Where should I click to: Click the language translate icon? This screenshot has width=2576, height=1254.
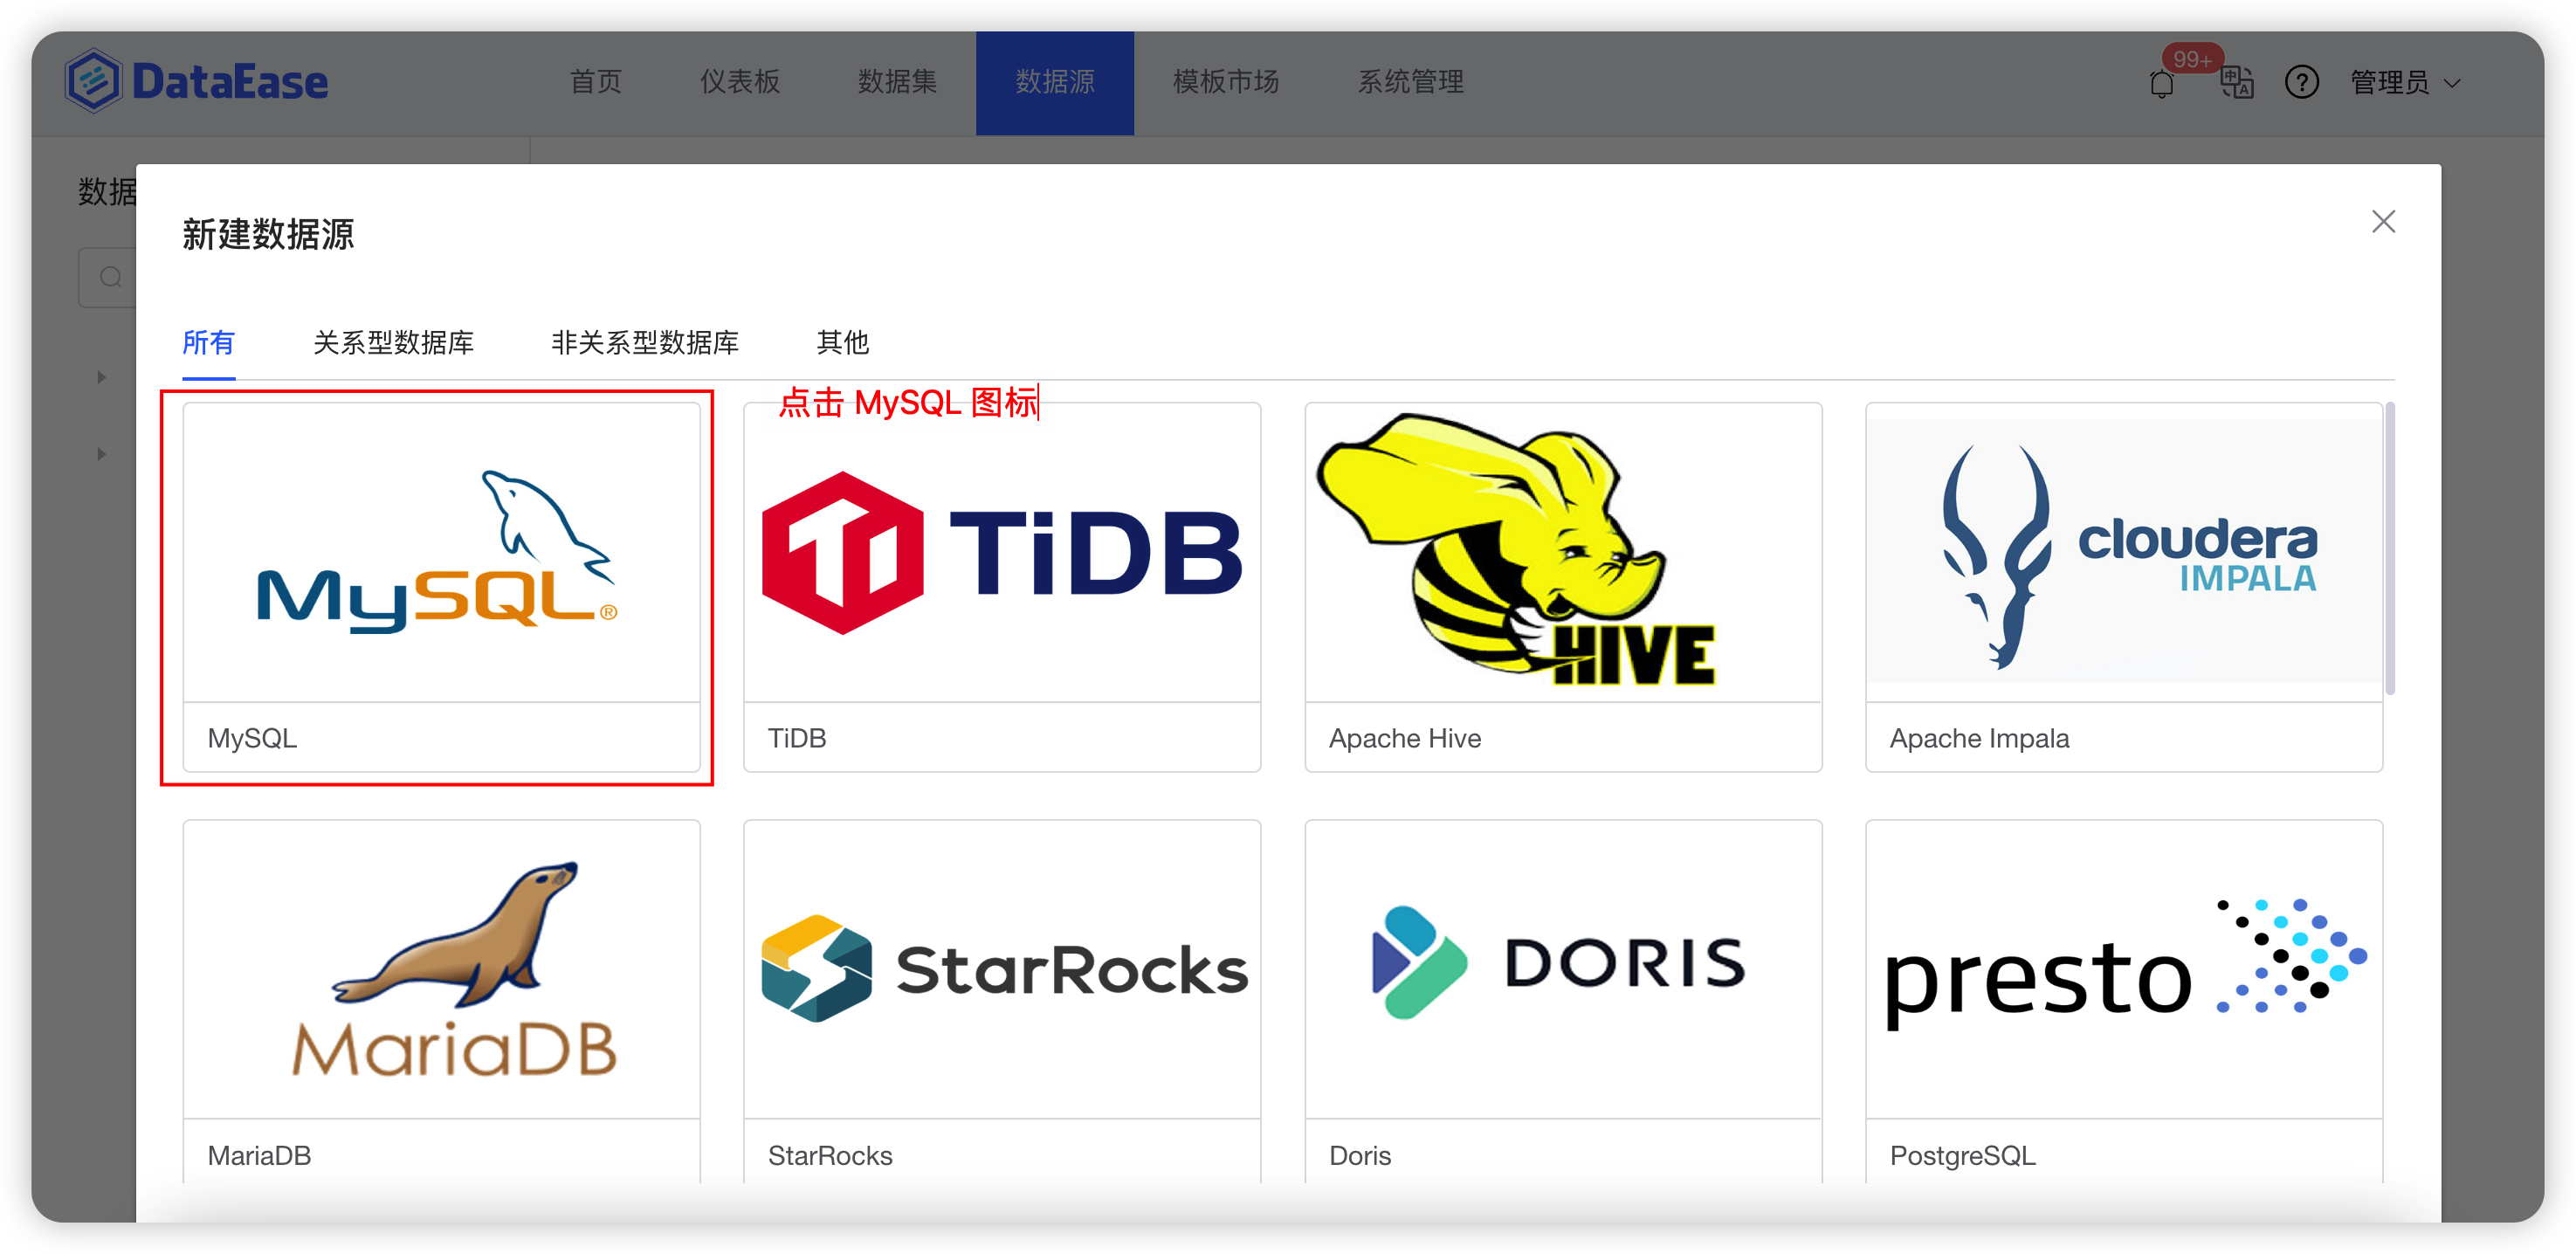(x=2236, y=82)
